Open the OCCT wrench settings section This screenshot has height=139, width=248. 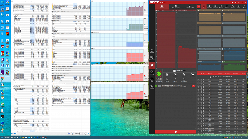152,87
